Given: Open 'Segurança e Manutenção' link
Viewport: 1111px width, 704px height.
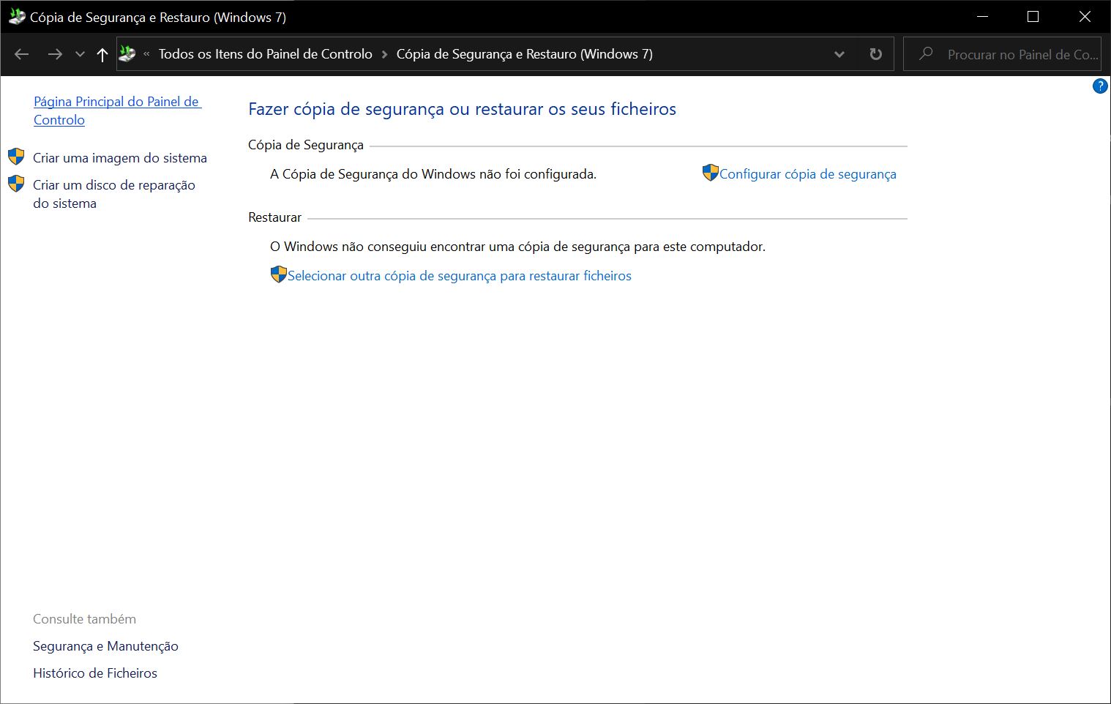Looking at the screenshot, I should coord(105,646).
